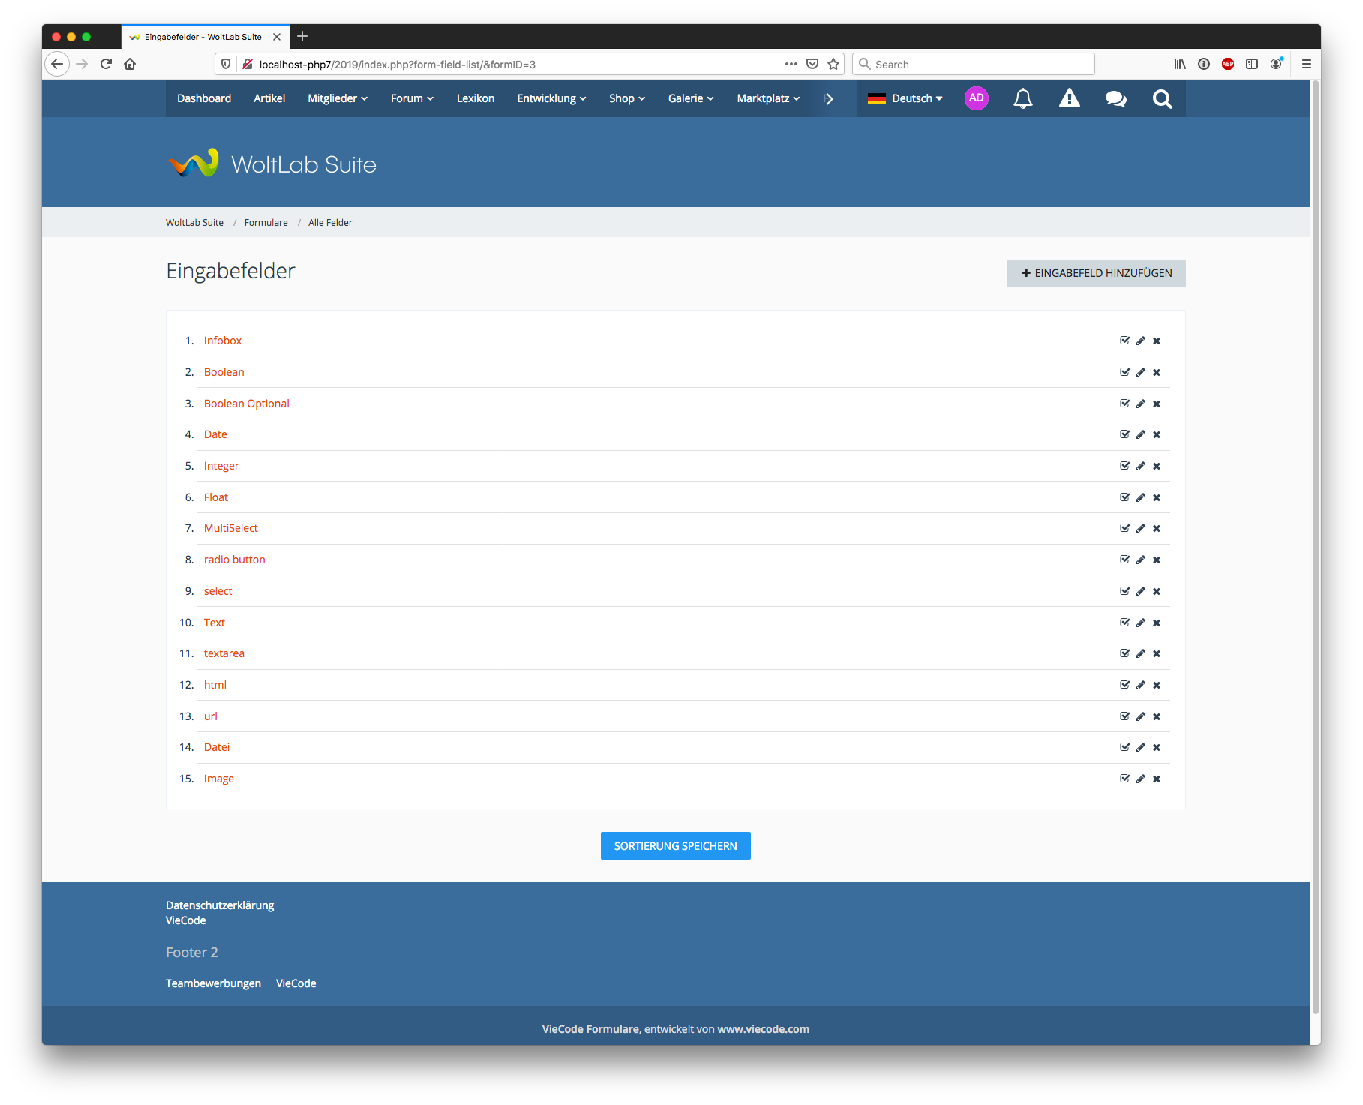Go to Dashboard in main menu
The height and width of the screenshot is (1105, 1363).
click(x=204, y=98)
